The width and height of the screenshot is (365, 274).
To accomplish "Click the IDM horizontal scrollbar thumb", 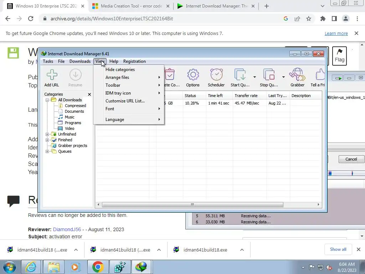I will click(x=192, y=204).
